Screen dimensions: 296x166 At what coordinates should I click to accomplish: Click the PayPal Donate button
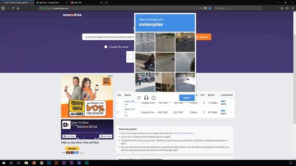tap(72, 148)
